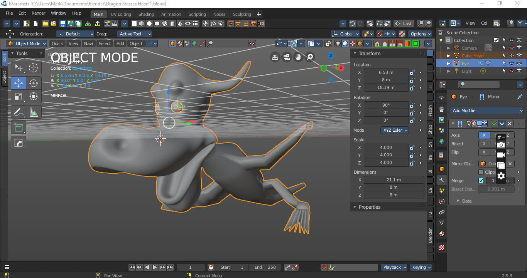Switch to the Sculpting workspace tab
Screen dimensions: 527x278
(x=242, y=14)
